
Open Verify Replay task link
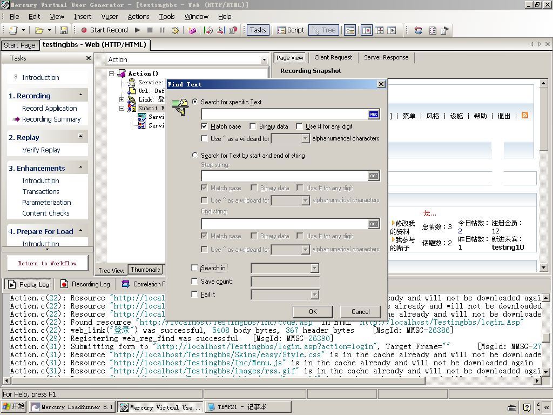[41, 150]
